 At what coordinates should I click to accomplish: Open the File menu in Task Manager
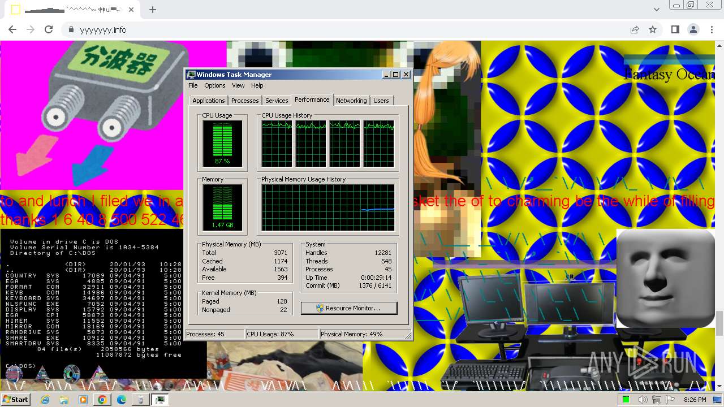[193, 85]
